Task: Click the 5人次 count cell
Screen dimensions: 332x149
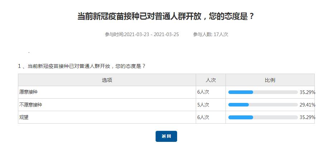Action: tap(203, 105)
